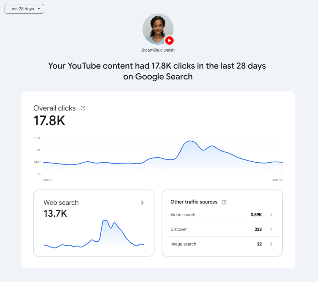Click the 3.89K video search value
Viewport: 318px width, 282px height.
click(x=256, y=215)
